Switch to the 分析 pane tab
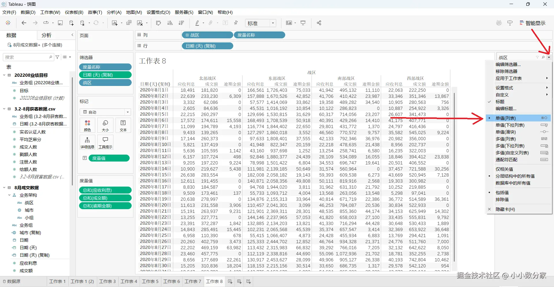554x287 pixels. (46, 35)
